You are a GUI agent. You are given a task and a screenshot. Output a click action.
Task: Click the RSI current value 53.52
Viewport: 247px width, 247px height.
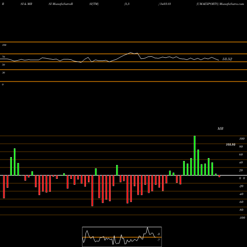click(227, 59)
